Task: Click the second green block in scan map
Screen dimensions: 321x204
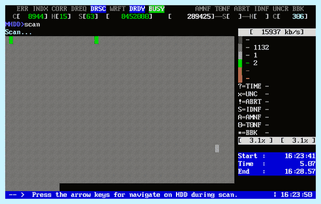Action: pos(96,40)
